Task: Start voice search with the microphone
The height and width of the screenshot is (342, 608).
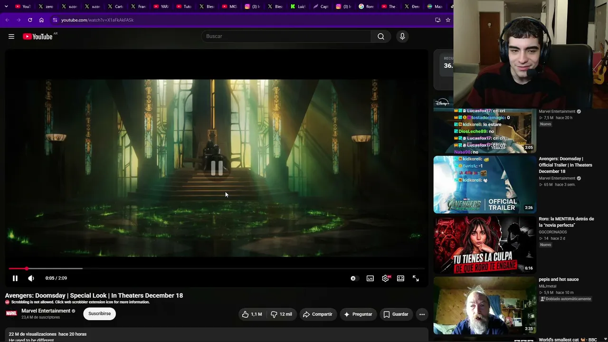Action: pyautogui.click(x=402, y=37)
